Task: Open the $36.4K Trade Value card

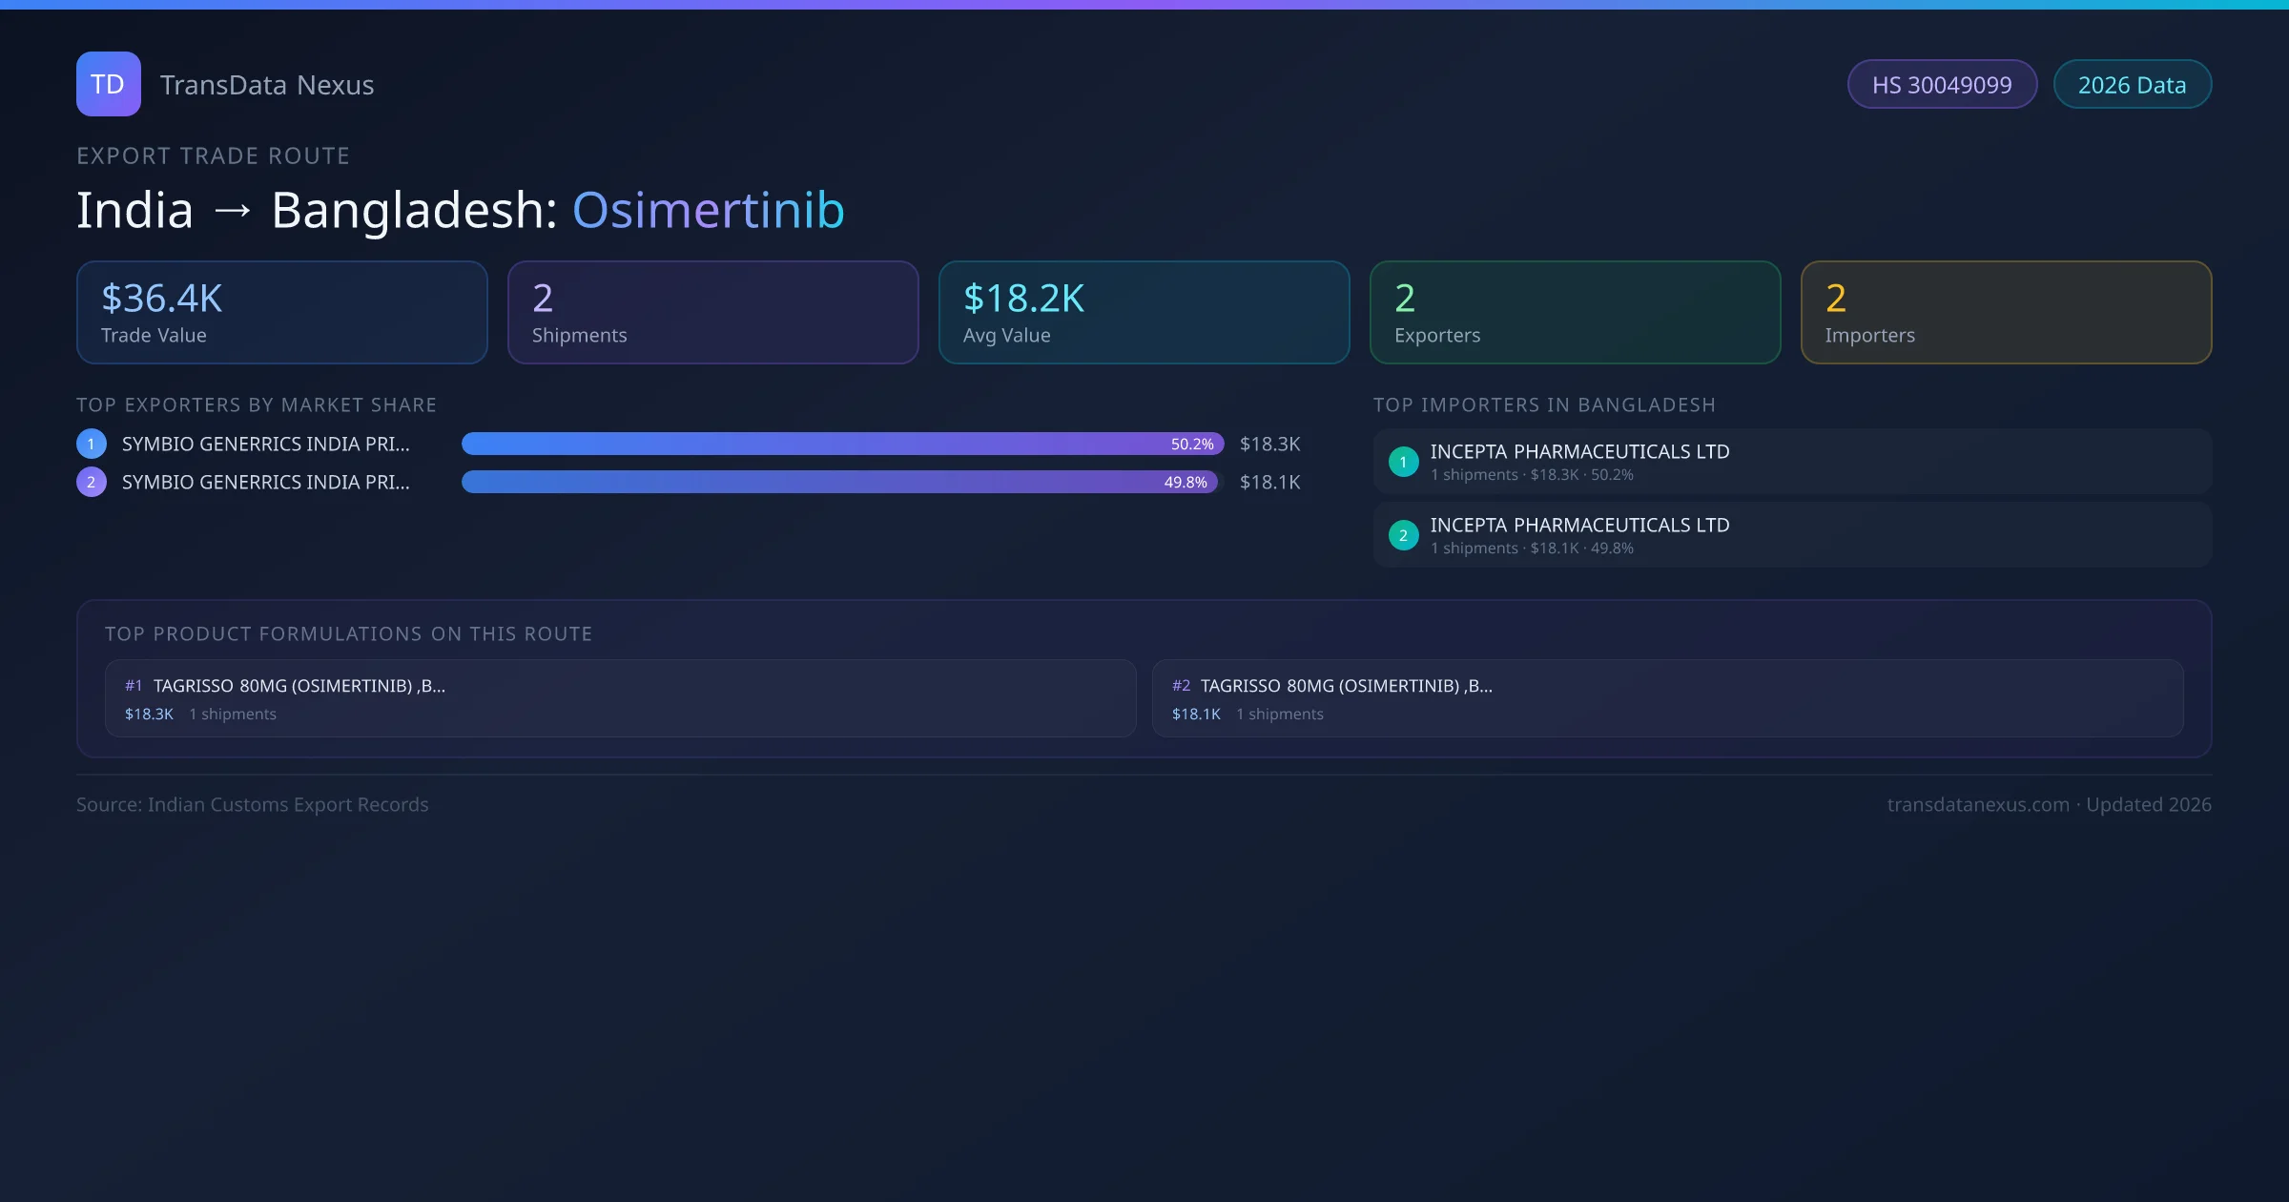Action: point(281,313)
